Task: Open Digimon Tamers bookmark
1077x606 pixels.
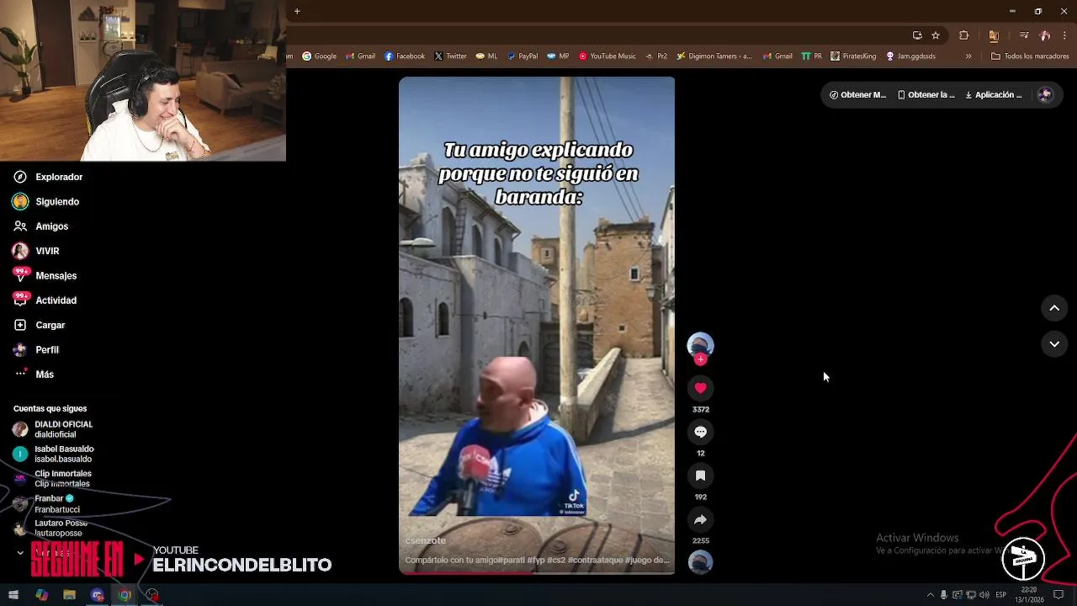Action: [714, 56]
